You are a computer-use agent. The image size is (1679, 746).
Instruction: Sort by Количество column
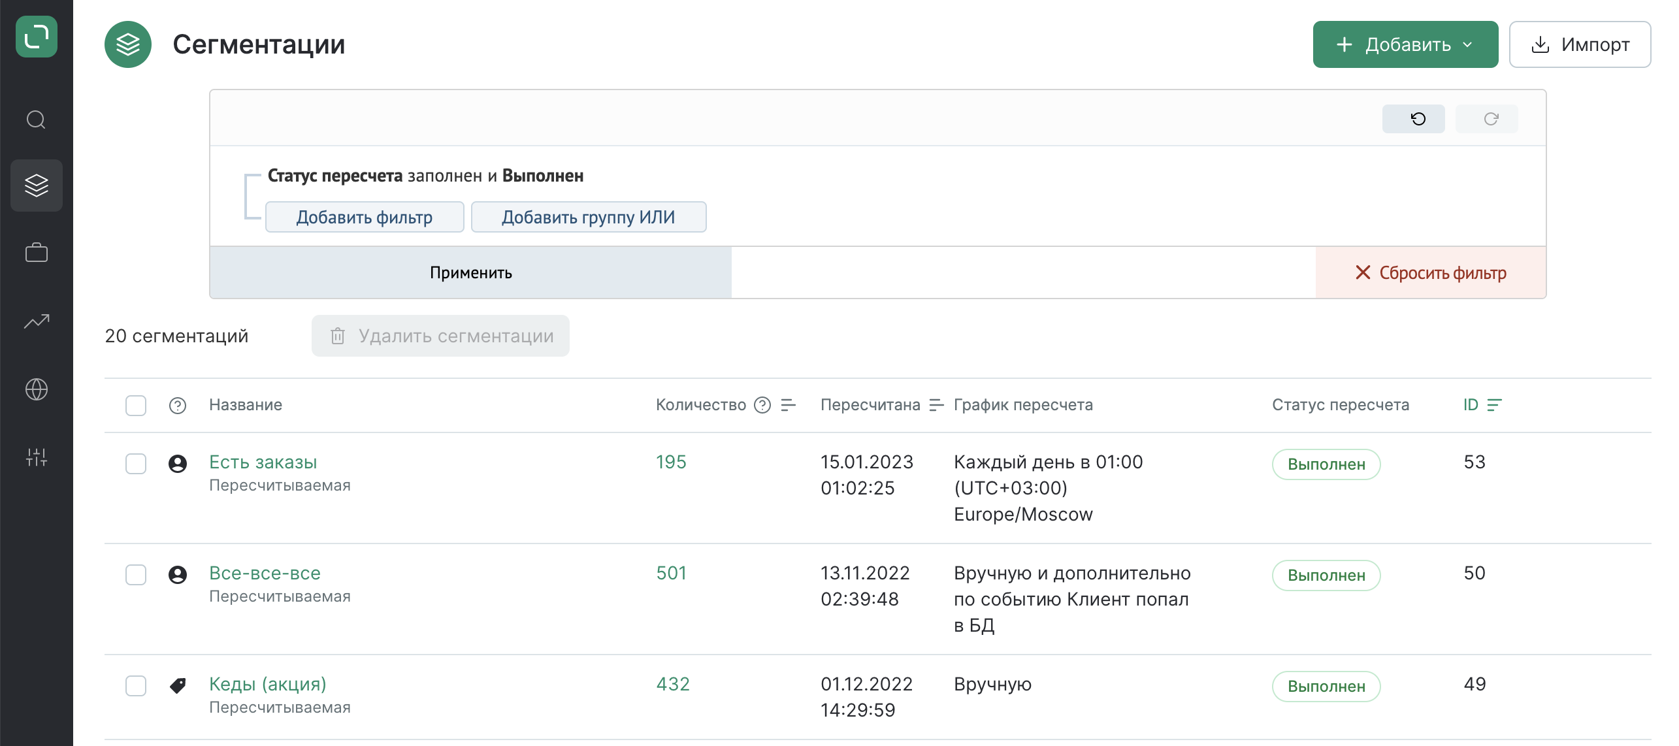click(x=789, y=405)
